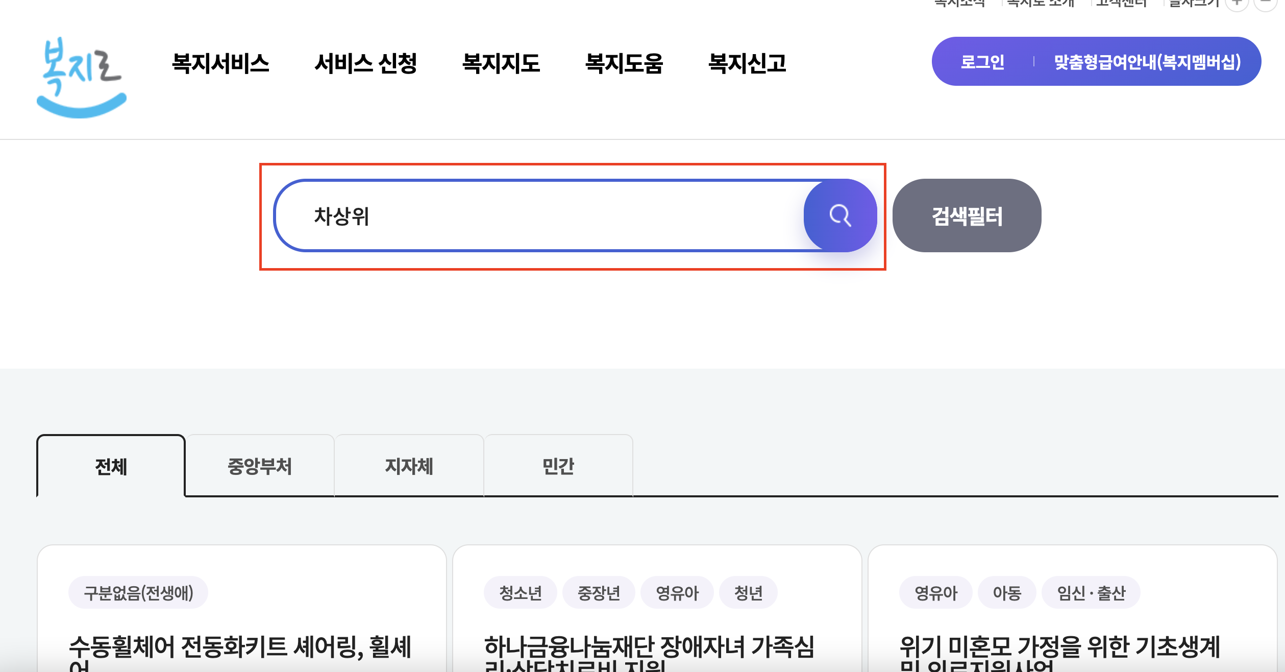This screenshot has width=1285, height=672.
Task: Open 맞춤형급여안내(복지멤버십) link
Action: [x=1147, y=62]
